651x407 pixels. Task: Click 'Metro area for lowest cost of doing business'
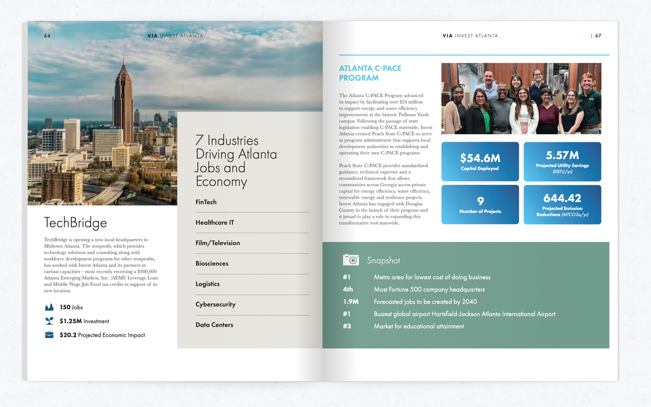point(432,277)
